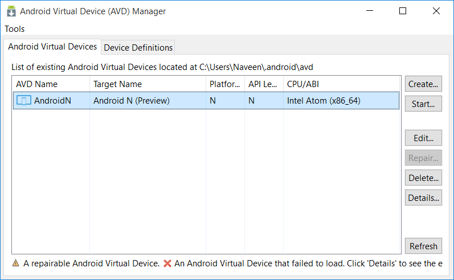Image resolution: width=454 pixels, height=280 pixels.
Task: Click the Platform column header
Action: point(225,84)
